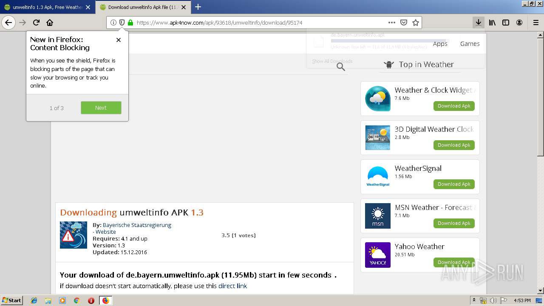Select the Firefox taskbar button
This screenshot has height=306, width=544.
105,300
